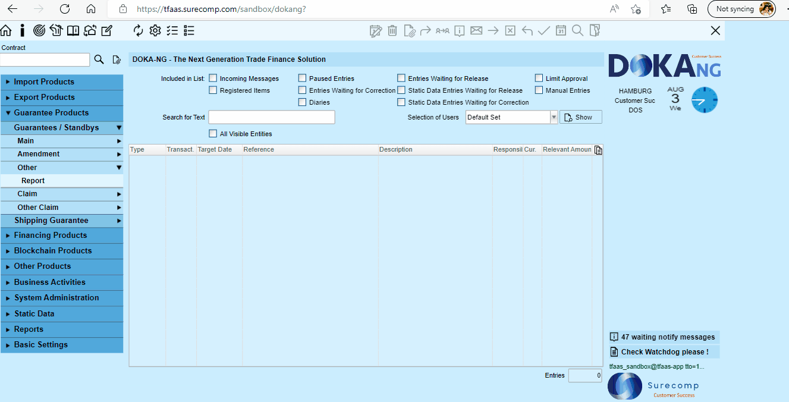Click the toolbar magnifying glass search icon

click(x=577, y=30)
